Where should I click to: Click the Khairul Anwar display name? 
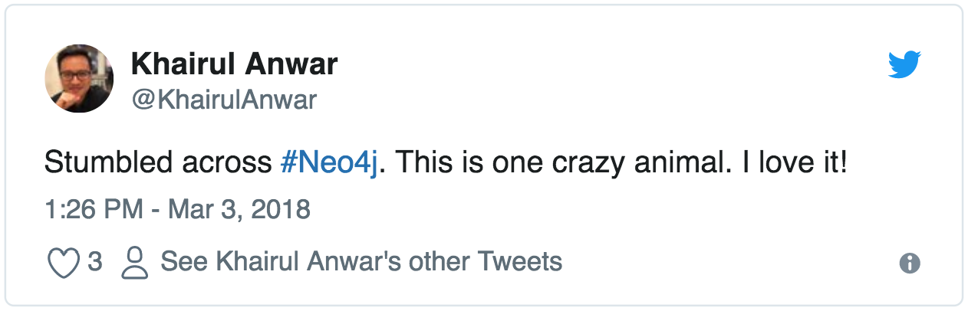point(234,64)
